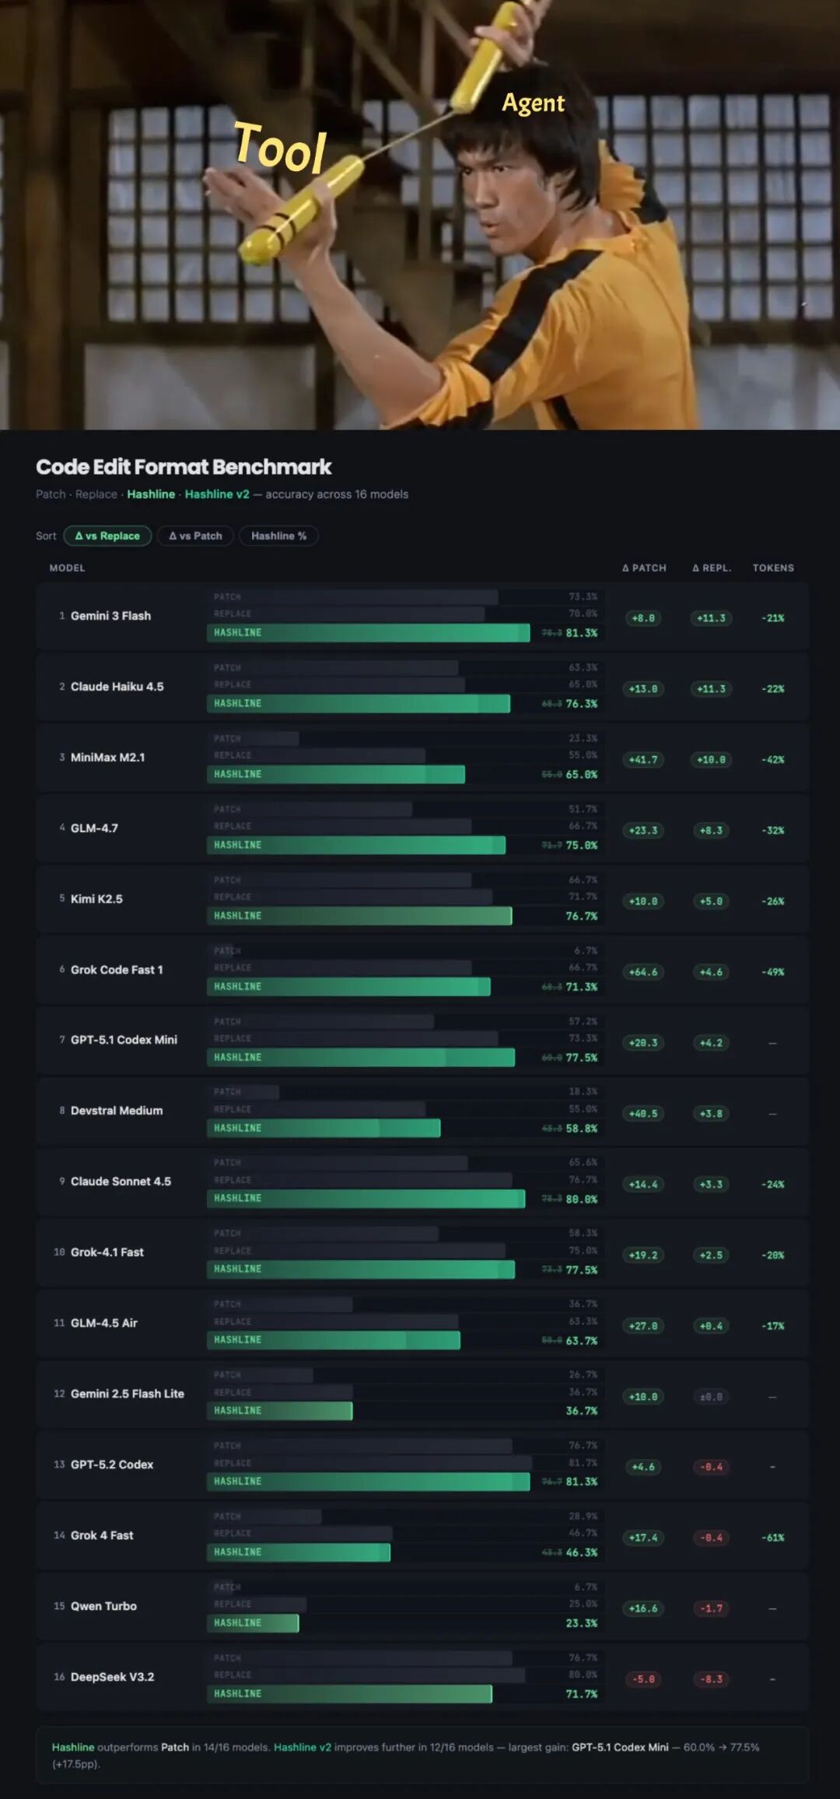This screenshot has height=1799, width=840.
Task: Click the 6.7% patch score for Grok Code Fast 1
Action: coord(586,951)
